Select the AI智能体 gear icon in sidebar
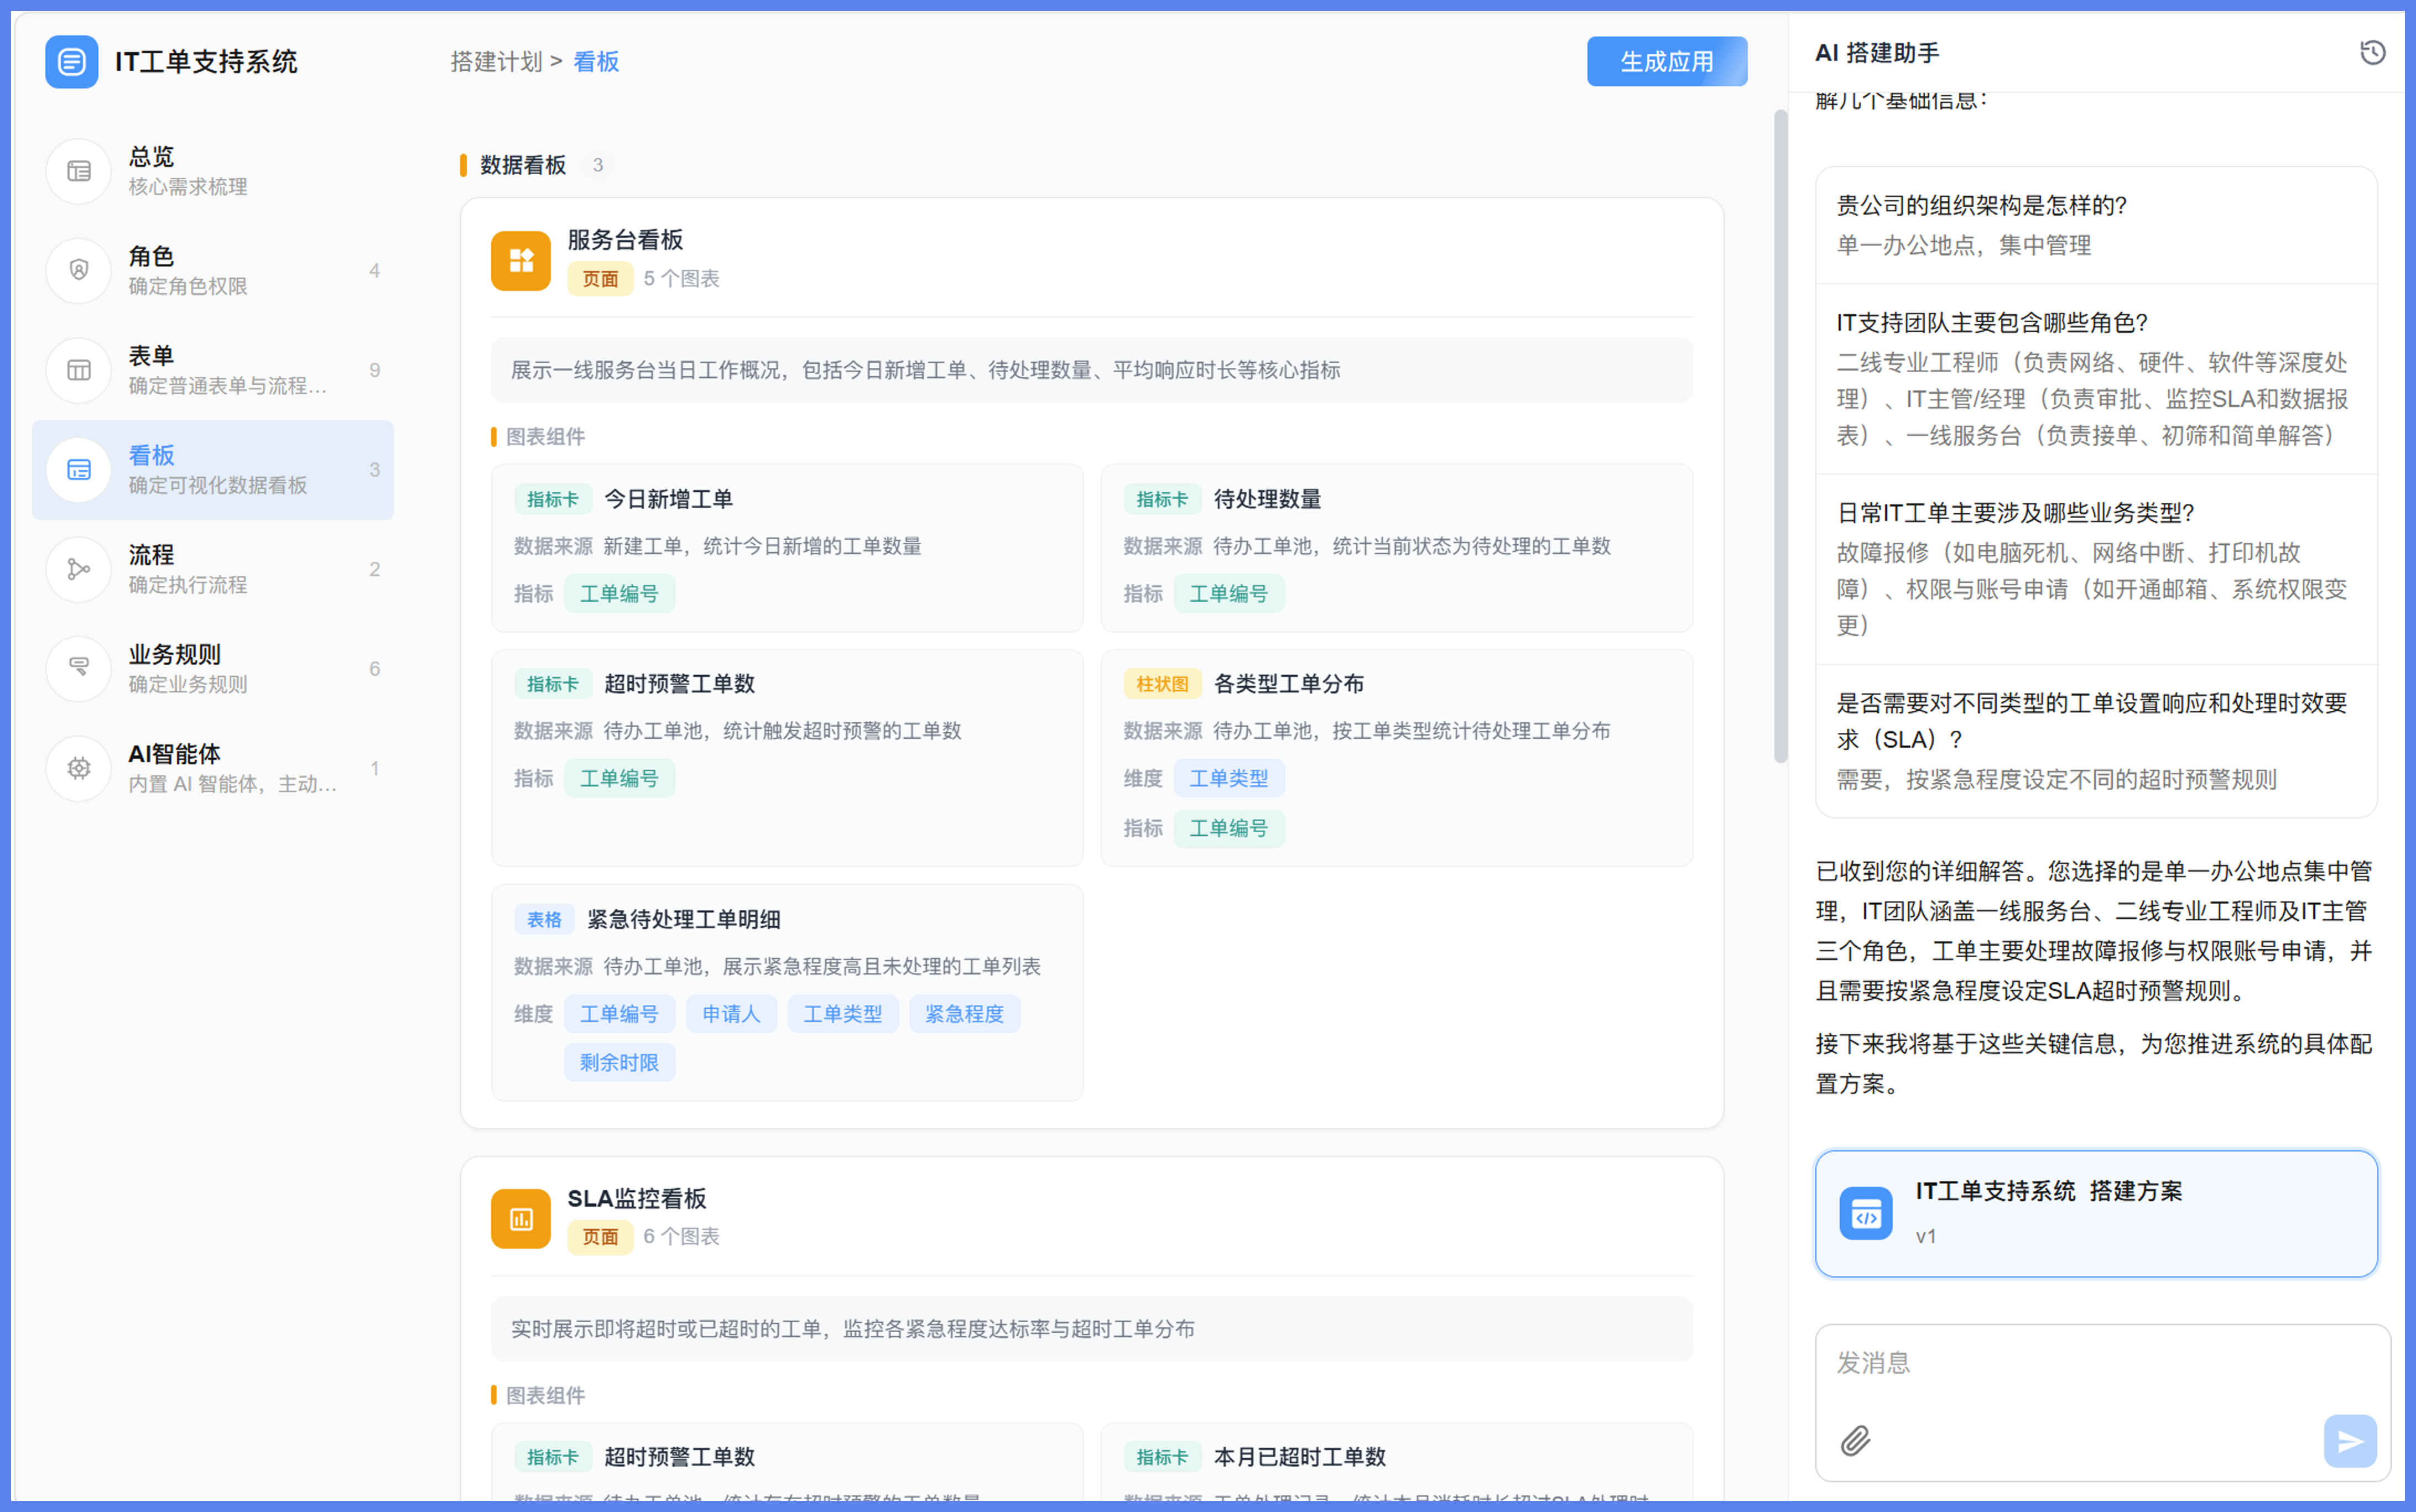Screen dimensions: 2416x1512 point(78,769)
